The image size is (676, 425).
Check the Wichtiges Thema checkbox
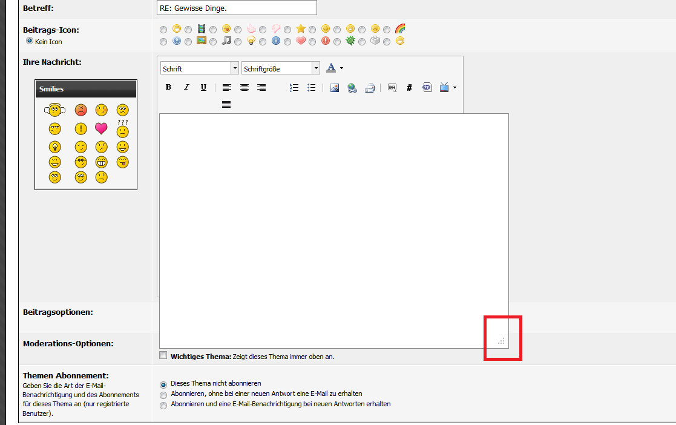(163, 355)
